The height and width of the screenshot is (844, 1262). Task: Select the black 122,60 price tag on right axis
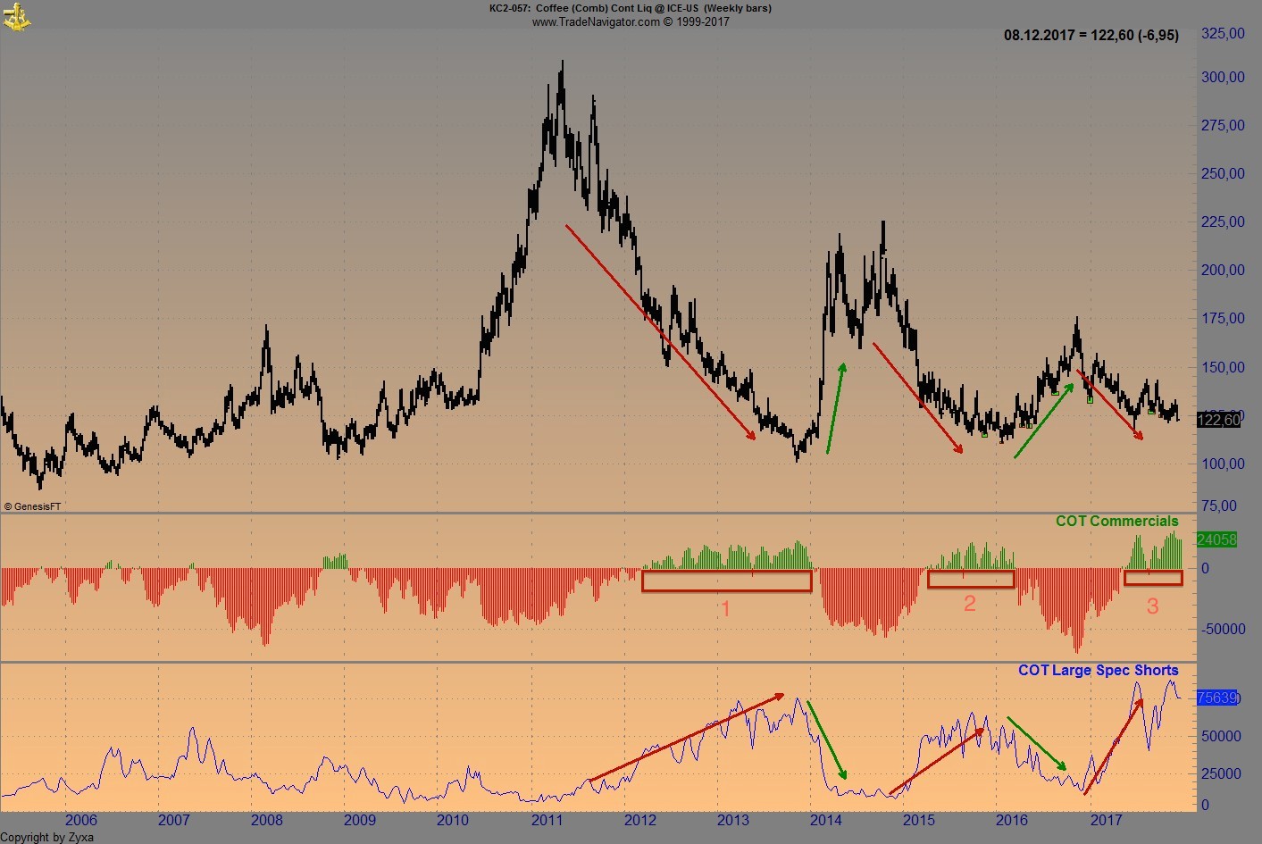click(x=1217, y=420)
